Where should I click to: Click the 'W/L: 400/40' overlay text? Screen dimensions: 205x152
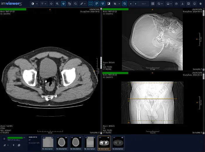coord(6,130)
